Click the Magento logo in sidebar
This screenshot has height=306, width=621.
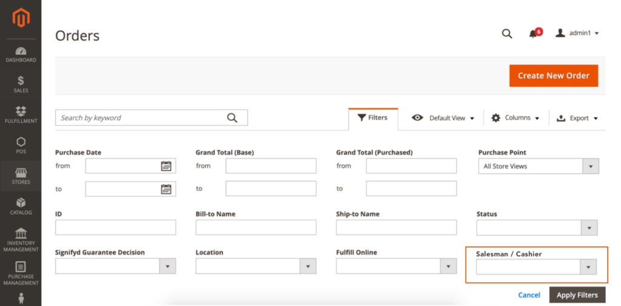tap(21, 18)
